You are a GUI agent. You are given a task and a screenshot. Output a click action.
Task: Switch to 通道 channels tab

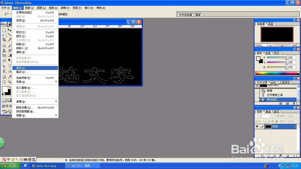pos(268,112)
